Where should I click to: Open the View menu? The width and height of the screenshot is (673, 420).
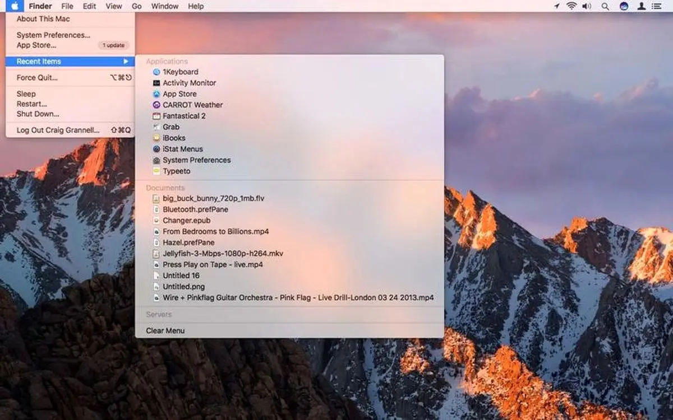114,6
